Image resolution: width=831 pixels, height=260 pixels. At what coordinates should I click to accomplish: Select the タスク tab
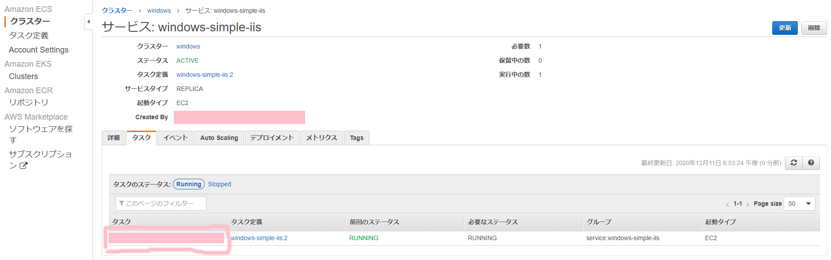pos(142,138)
